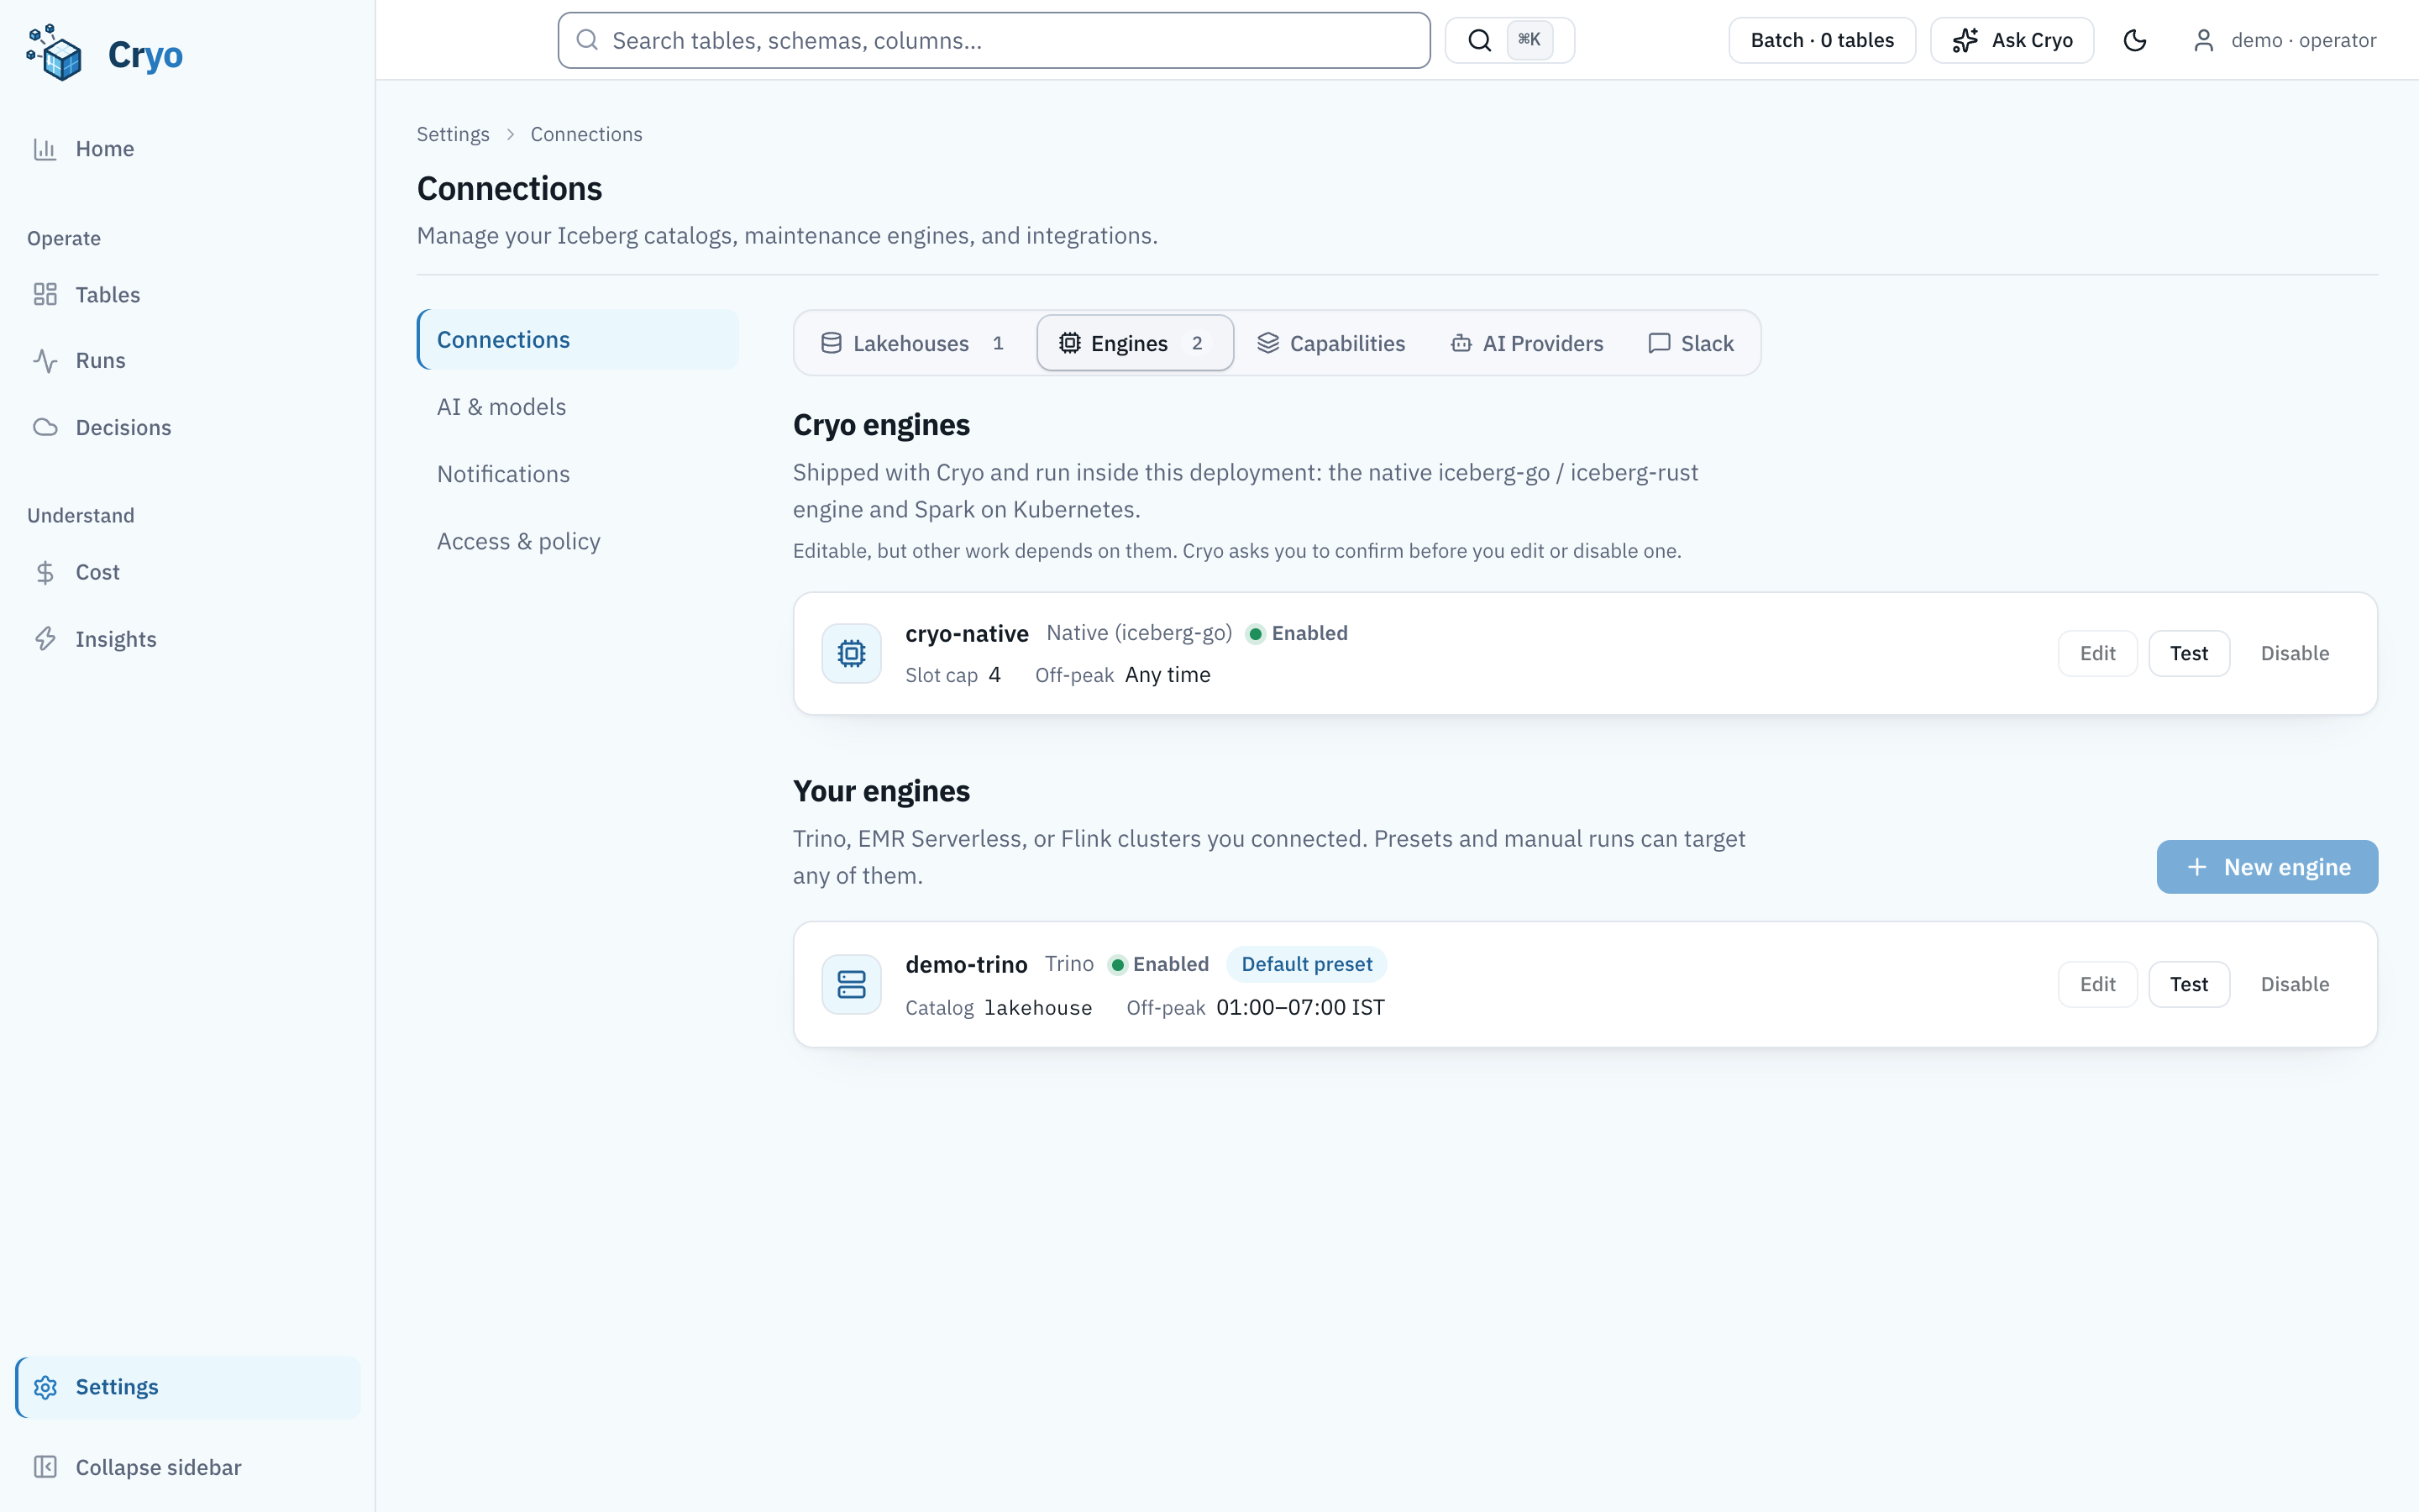Viewport: 2419px width, 1512px height.
Task: Open Home in the sidebar
Action: [187, 149]
